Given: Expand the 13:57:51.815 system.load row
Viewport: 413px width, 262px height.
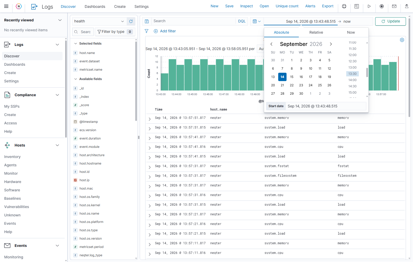Looking at the screenshot, I should click(x=150, y=129).
